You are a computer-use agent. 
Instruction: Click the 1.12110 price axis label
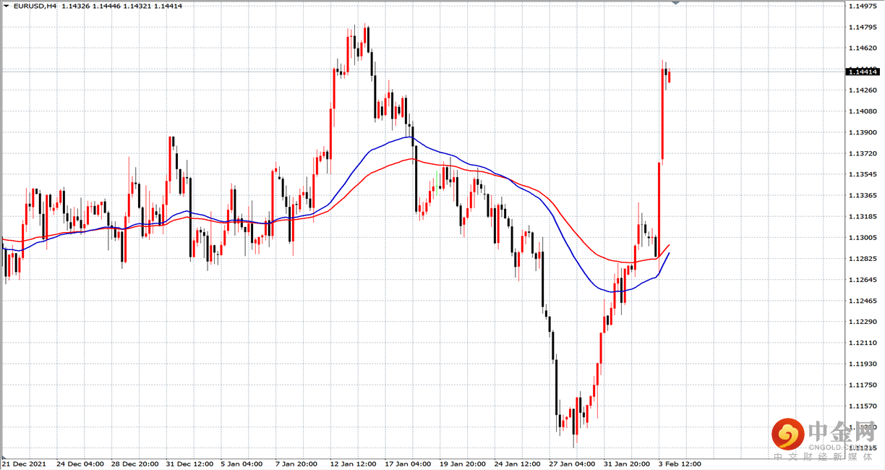coord(863,343)
